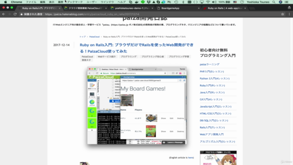Screen dimensions: 293x165
Task: Open the JavaScript入門(2レッスン) link
Action: (x=216, y=106)
